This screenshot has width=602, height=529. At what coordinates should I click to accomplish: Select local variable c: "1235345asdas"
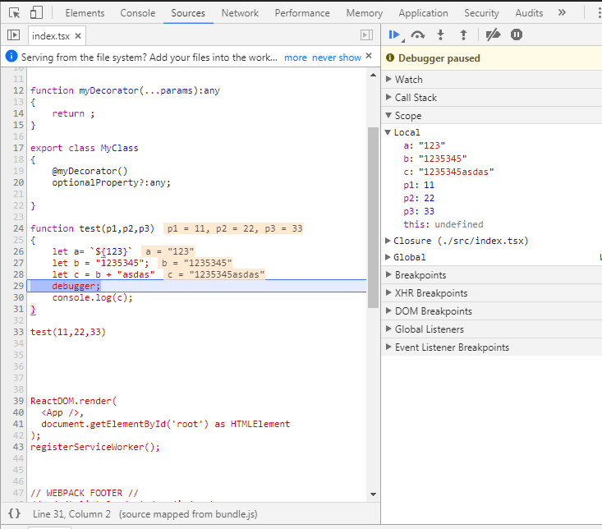pyautogui.click(x=448, y=172)
